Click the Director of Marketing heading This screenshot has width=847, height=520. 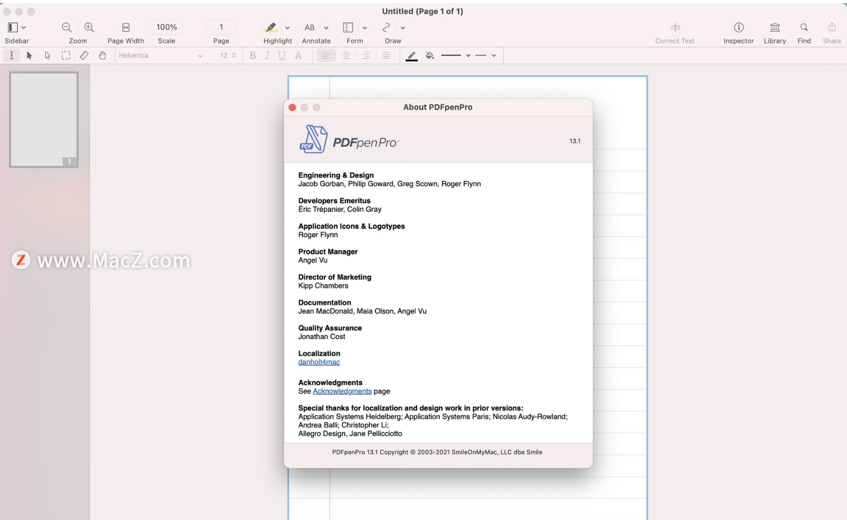335,277
